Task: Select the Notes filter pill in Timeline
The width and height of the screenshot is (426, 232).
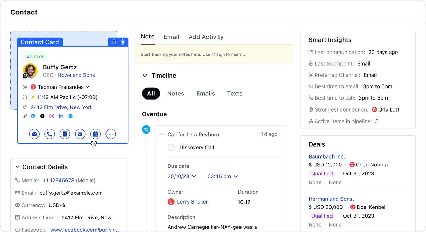Action: pyautogui.click(x=176, y=93)
